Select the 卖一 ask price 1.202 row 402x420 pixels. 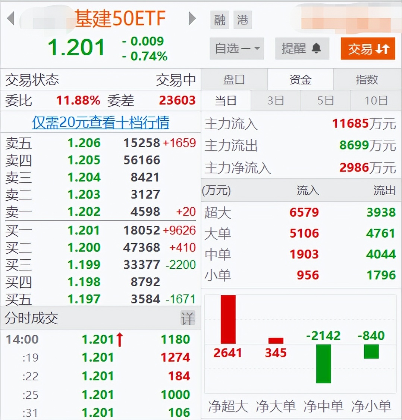(101, 212)
